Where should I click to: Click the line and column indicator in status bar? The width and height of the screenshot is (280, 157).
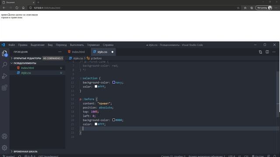pyautogui.click(x=173, y=156)
